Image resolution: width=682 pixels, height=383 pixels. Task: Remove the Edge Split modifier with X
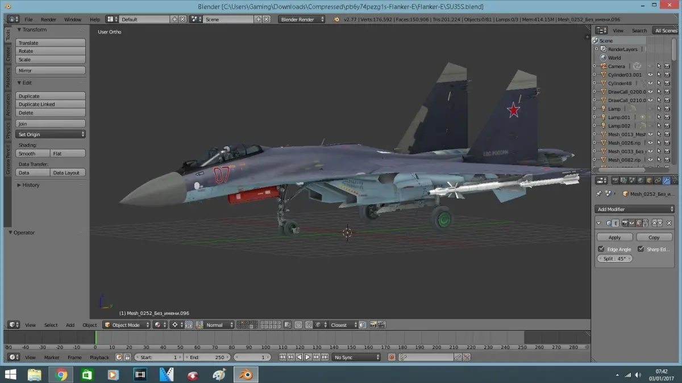point(669,223)
